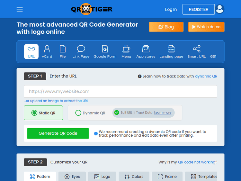Open the hamburger menu
The height and width of the screenshot is (181, 241).
click(x=20, y=9)
